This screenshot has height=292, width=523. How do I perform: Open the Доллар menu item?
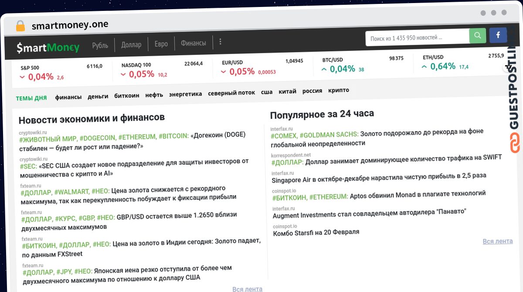coord(131,44)
